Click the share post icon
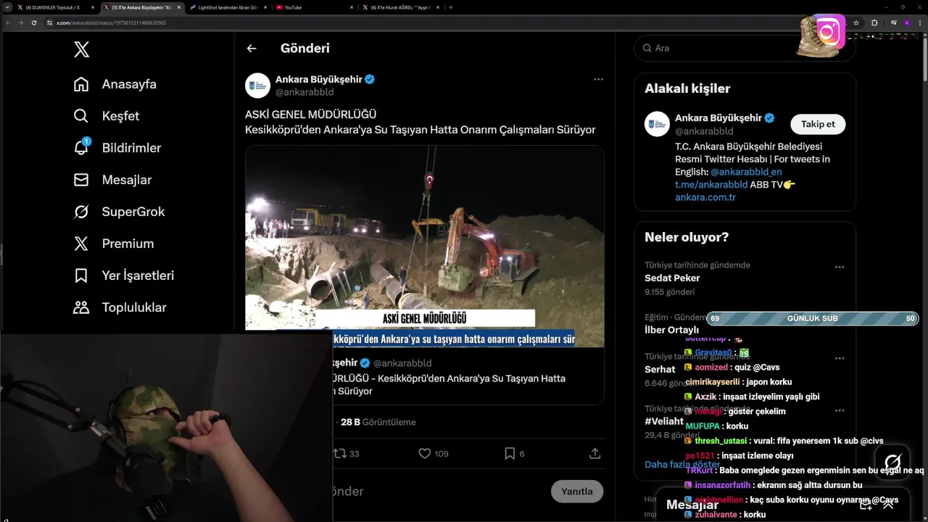This screenshot has width=928, height=522. coord(595,454)
